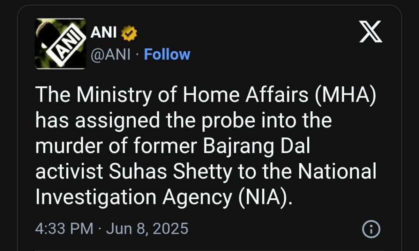Open the X logo link
419x251 pixels.
tap(370, 32)
